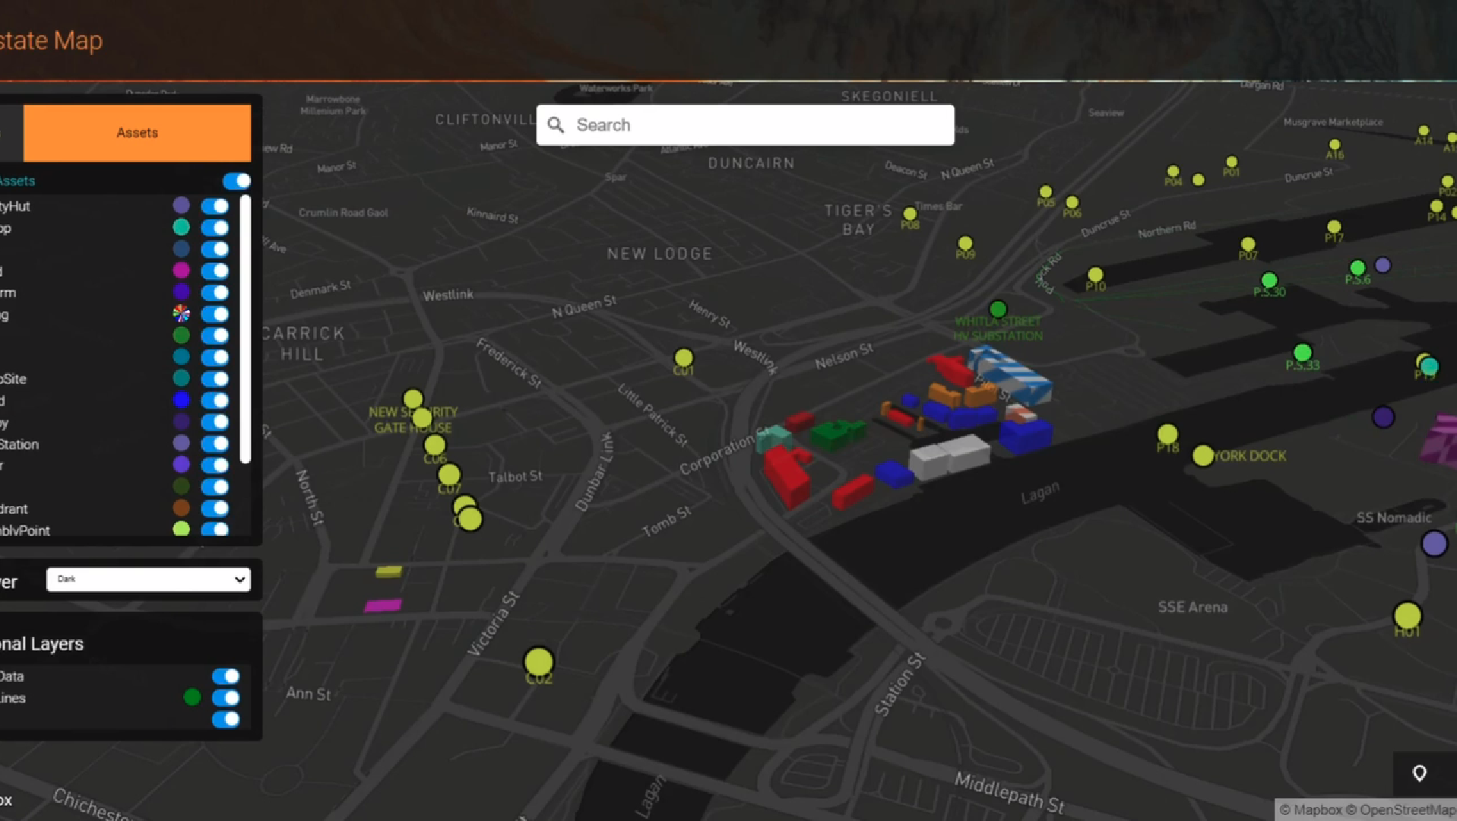Toggle off the master Assets switch
The width and height of the screenshot is (1457, 821).
[236, 181]
